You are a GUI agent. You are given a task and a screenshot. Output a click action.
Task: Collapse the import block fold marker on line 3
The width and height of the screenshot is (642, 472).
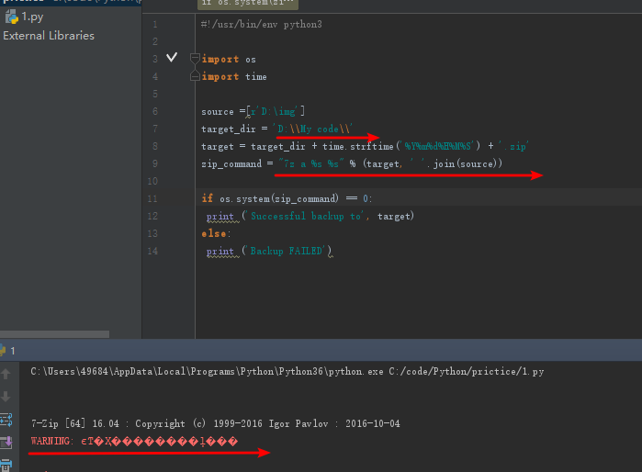point(195,59)
